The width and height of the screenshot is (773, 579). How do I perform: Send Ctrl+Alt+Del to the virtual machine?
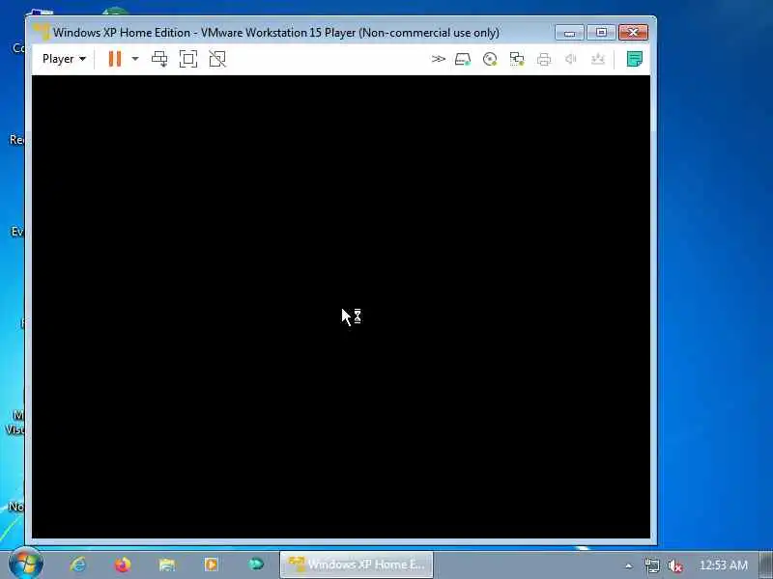159,59
